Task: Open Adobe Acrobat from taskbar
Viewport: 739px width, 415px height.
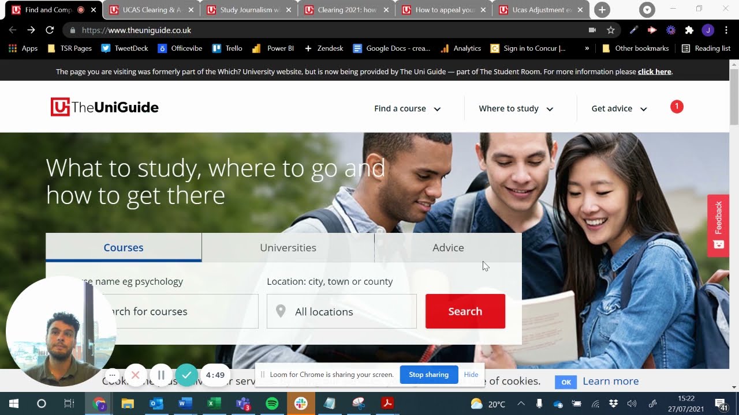Action: [387, 403]
